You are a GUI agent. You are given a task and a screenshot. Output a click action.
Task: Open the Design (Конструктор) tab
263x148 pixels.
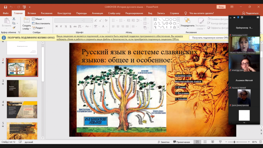click(64, 13)
